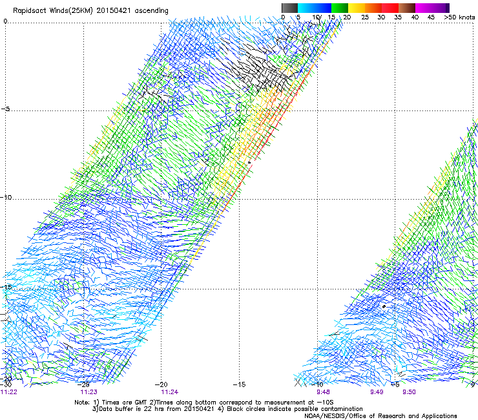Click the '-10' latitude label on left axis
The height and width of the screenshot is (420, 478).
(6, 197)
